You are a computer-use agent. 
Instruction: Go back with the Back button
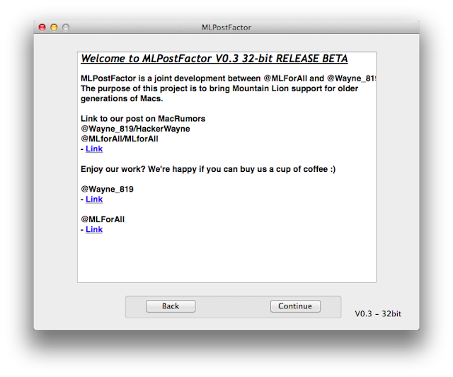pos(171,306)
